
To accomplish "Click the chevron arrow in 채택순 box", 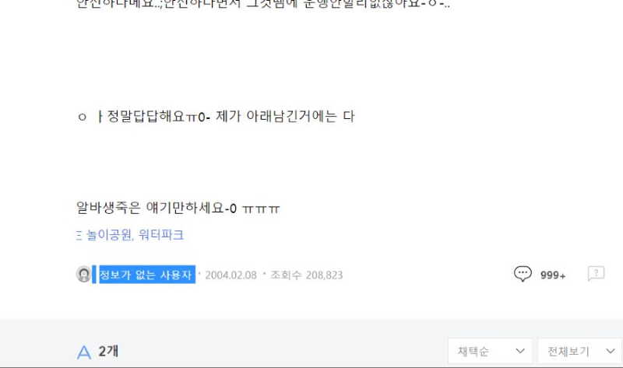I will click(520, 351).
